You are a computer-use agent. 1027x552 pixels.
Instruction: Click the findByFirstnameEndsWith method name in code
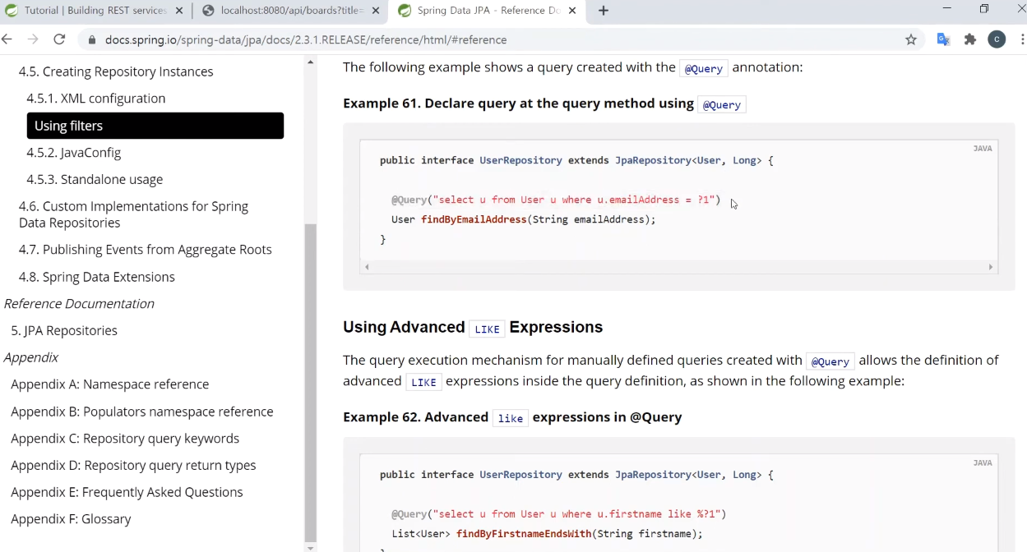click(524, 534)
